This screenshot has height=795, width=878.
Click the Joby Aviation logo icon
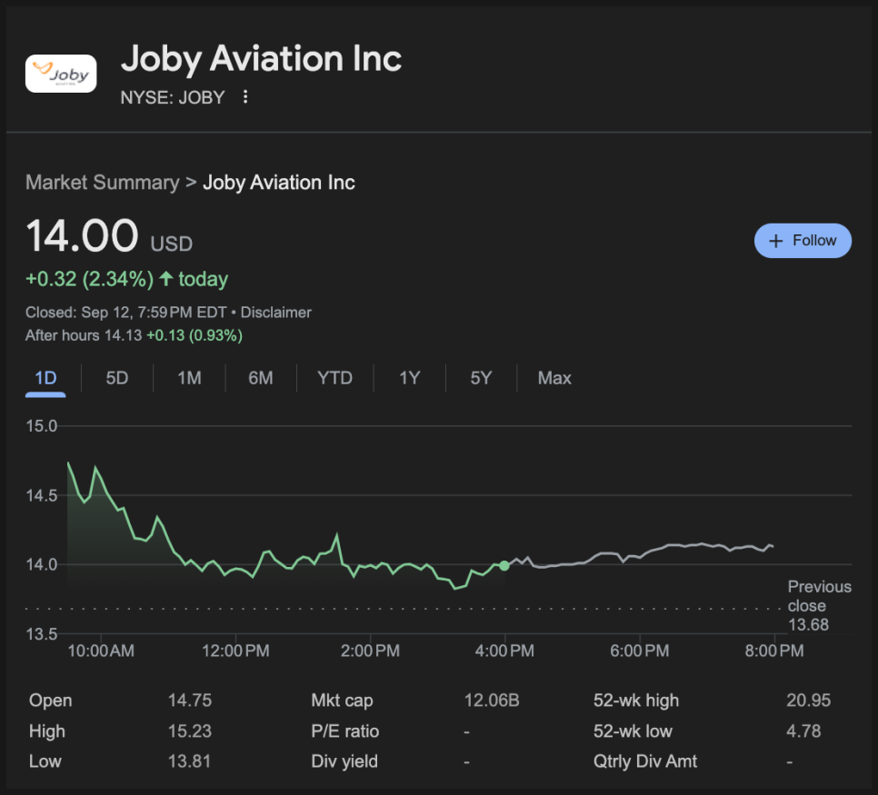point(61,74)
